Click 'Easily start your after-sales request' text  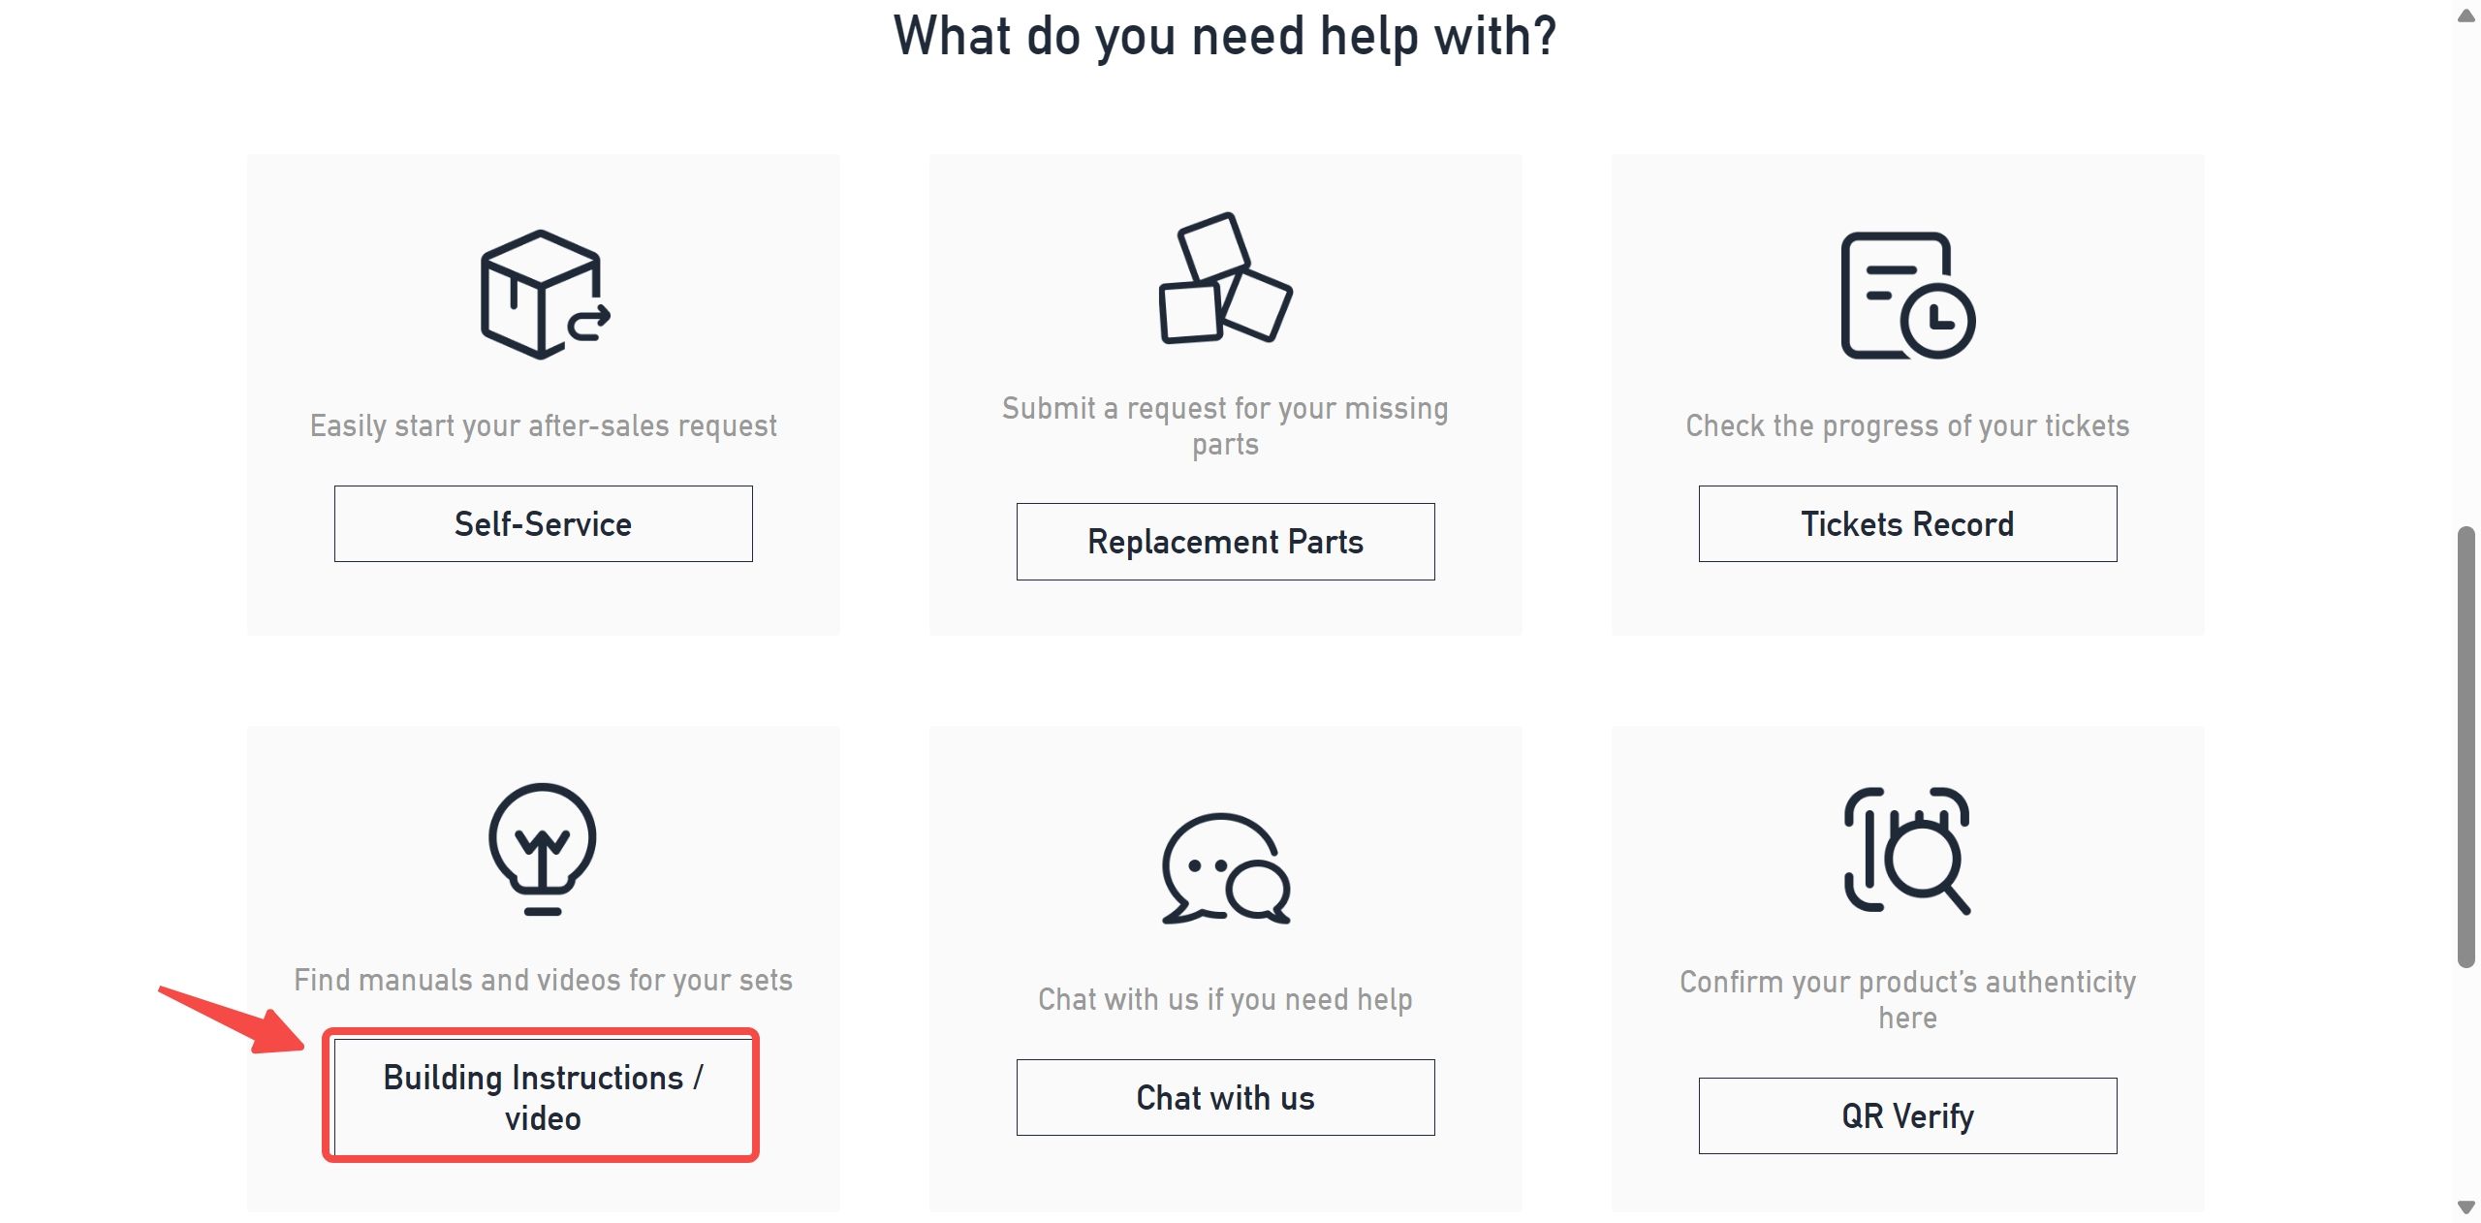(543, 426)
